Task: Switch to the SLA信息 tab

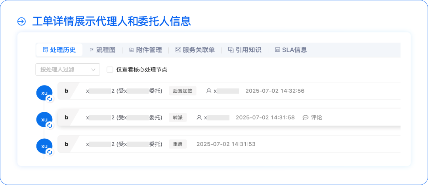Action: [x=291, y=50]
